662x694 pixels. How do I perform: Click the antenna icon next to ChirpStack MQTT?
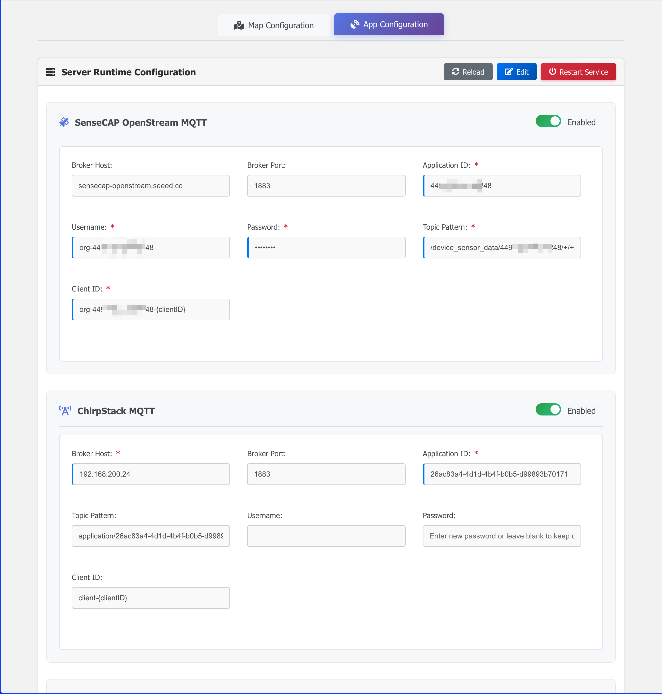click(x=65, y=411)
